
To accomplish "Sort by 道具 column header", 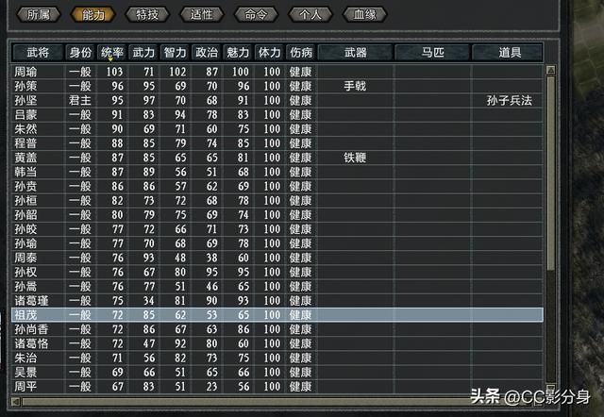I will tap(510, 53).
